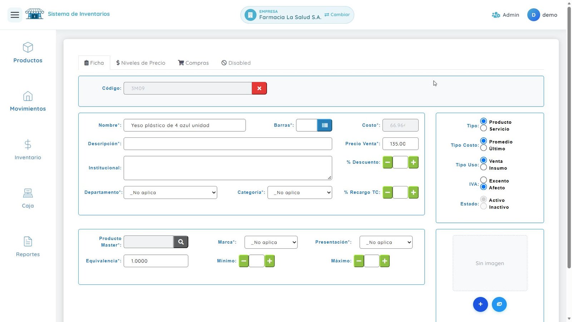Open Caja in sidebar
Screen dimensions: 572x322
[x=28, y=198]
